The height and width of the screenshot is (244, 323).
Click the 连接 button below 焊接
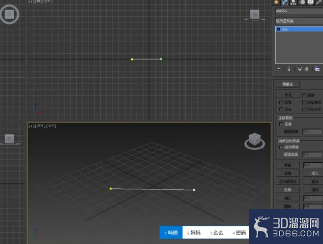[288, 173]
